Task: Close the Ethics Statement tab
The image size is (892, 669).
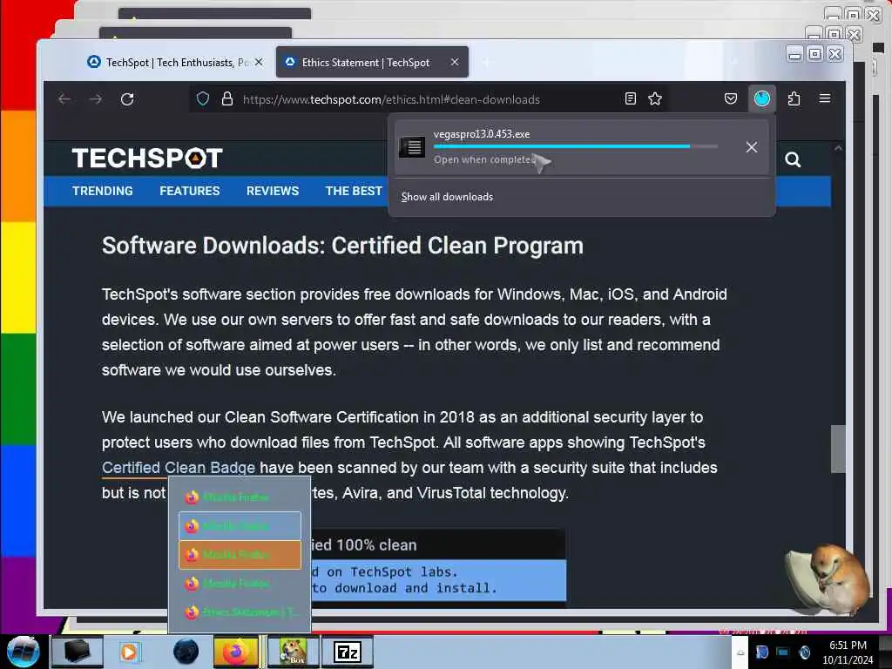Action: (x=455, y=62)
